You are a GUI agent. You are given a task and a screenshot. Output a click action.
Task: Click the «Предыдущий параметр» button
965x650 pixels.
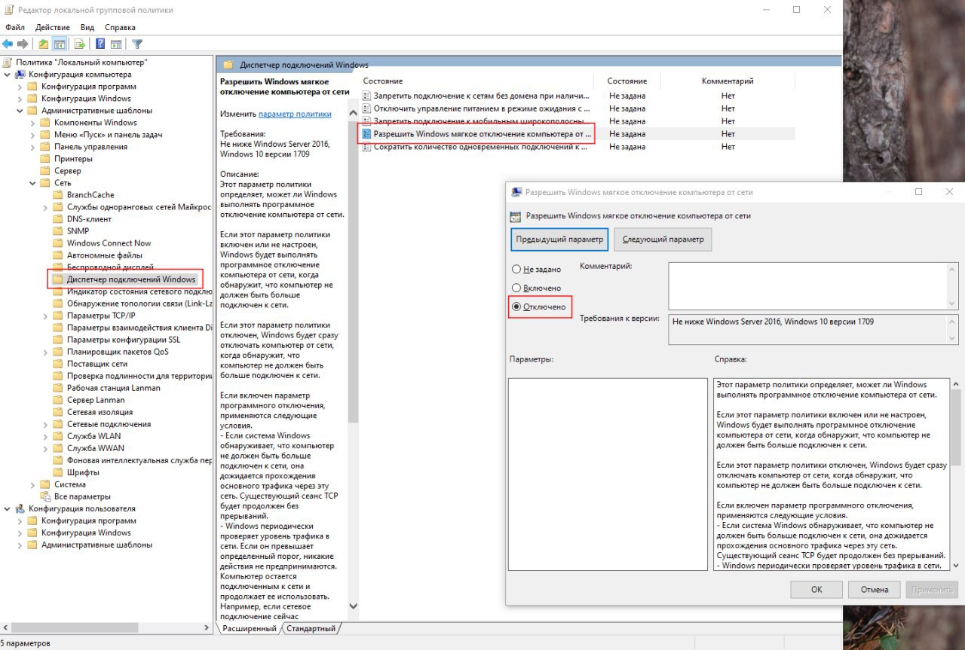(x=559, y=240)
